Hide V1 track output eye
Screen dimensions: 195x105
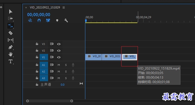coord(59,57)
